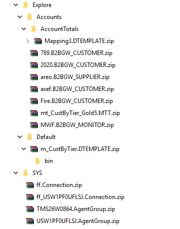
Task: Select Fire.B2BGW_CUSTOMER.zip file name
Action: [76, 101]
